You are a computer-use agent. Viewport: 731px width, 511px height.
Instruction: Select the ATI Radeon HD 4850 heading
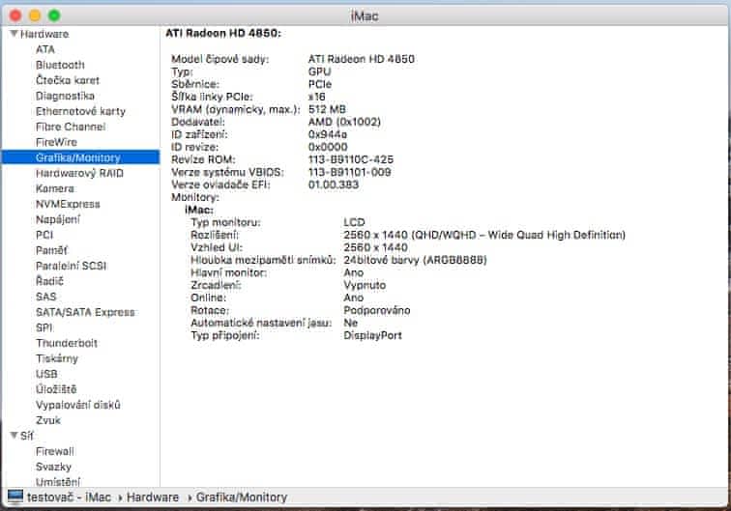click(223, 34)
